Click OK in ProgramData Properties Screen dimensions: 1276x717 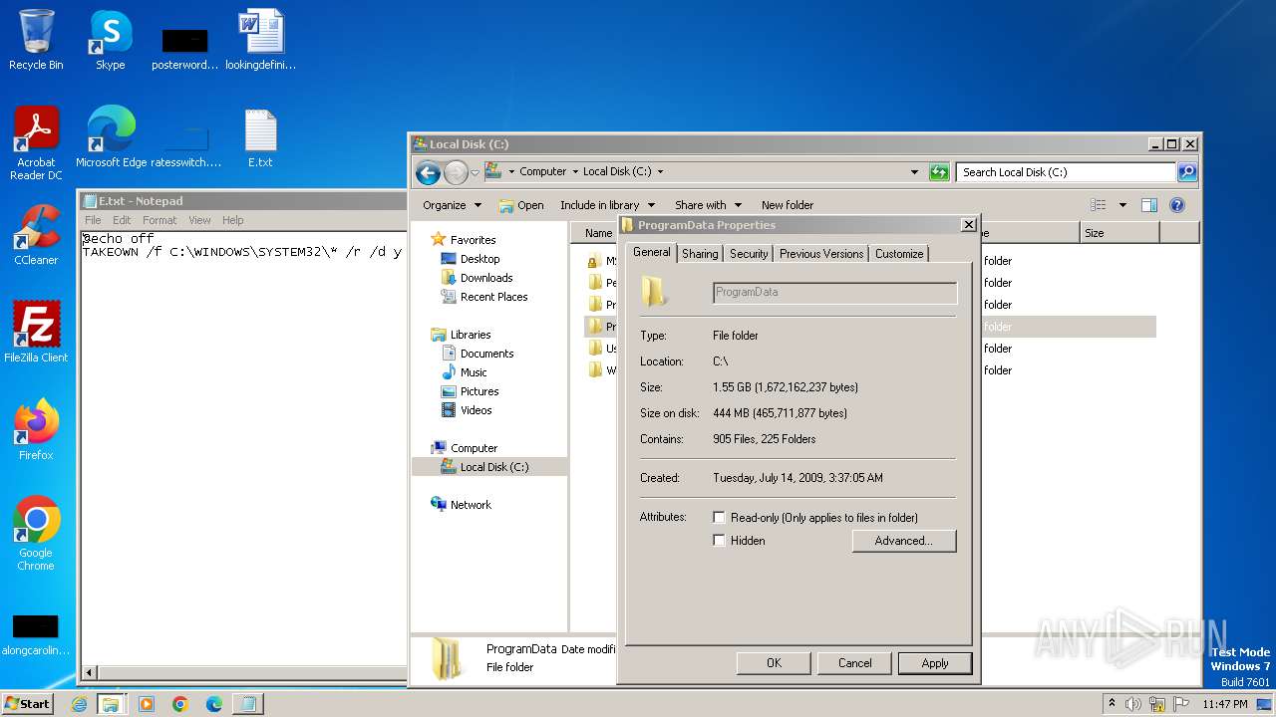pos(774,663)
